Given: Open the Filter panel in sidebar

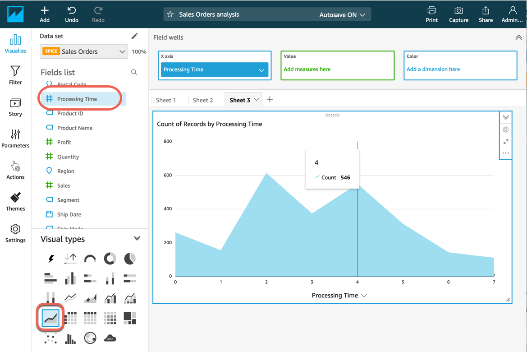Looking at the screenshot, I should pyautogui.click(x=15, y=75).
